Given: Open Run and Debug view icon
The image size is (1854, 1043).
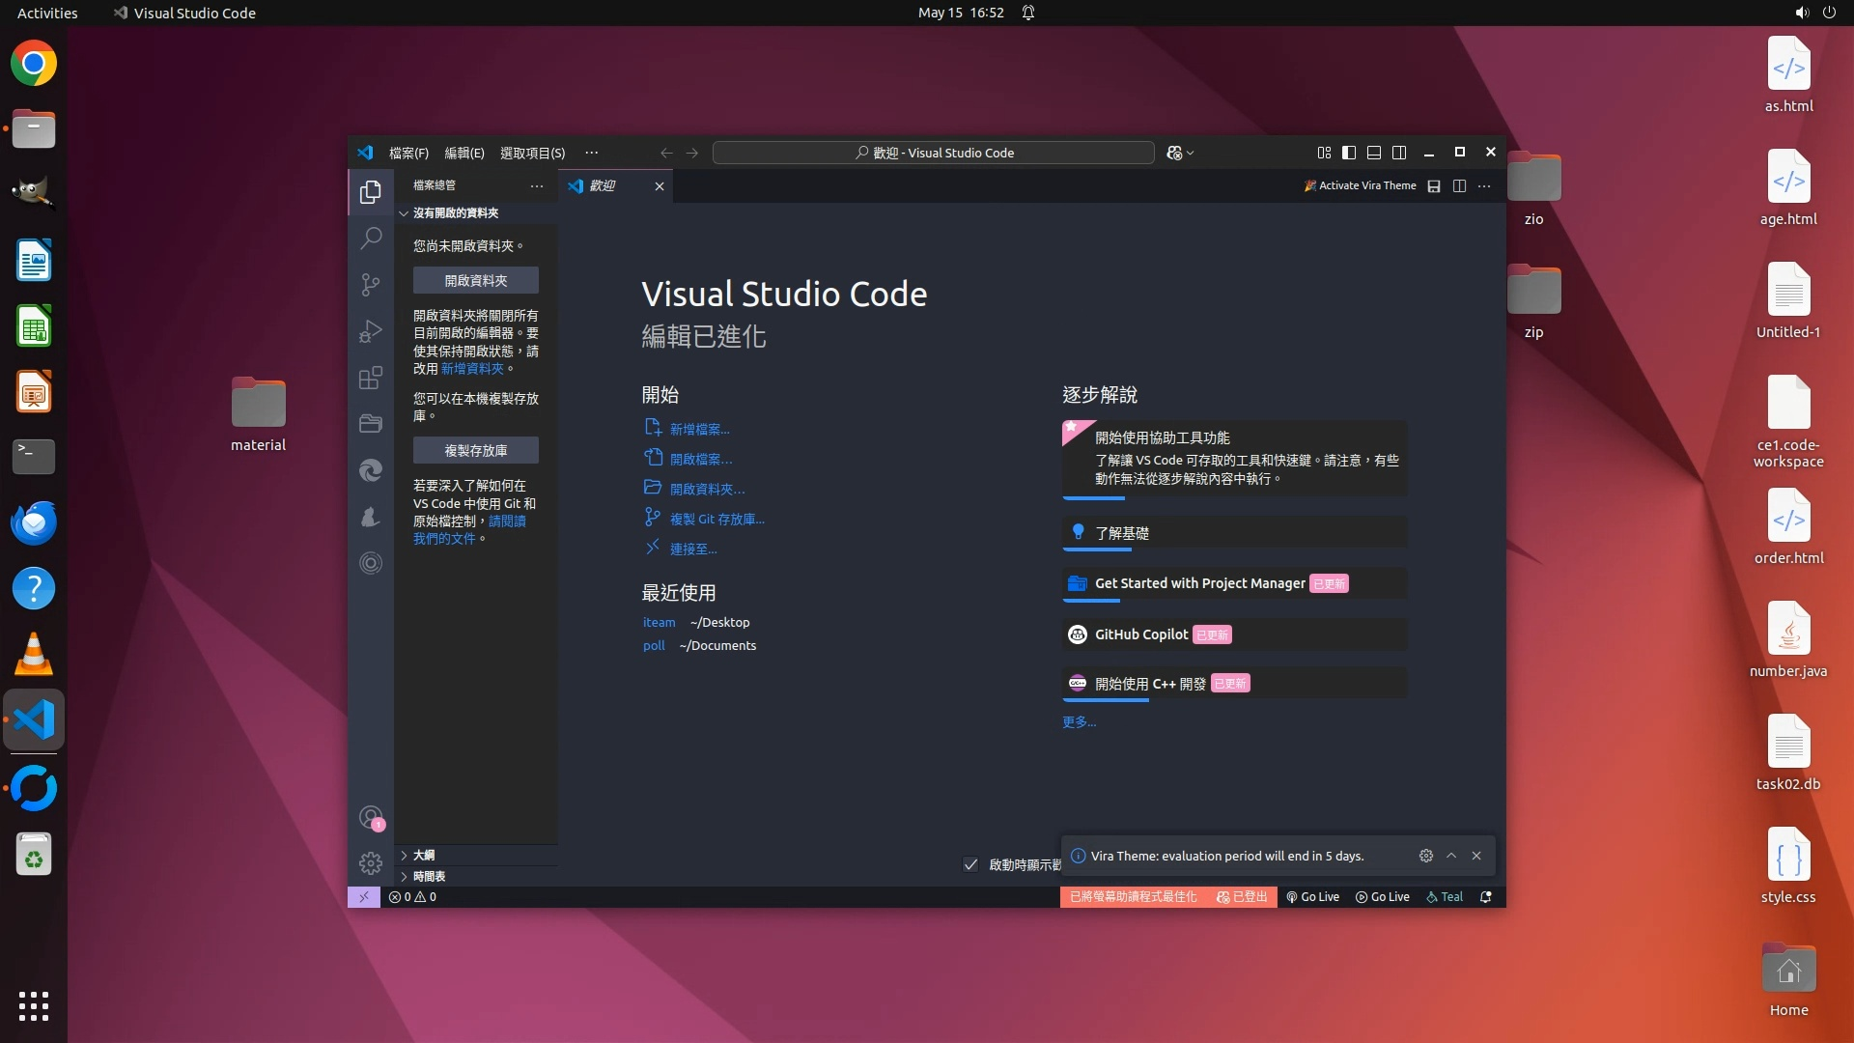Looking at the screenshot, I should tap(371, 331).
